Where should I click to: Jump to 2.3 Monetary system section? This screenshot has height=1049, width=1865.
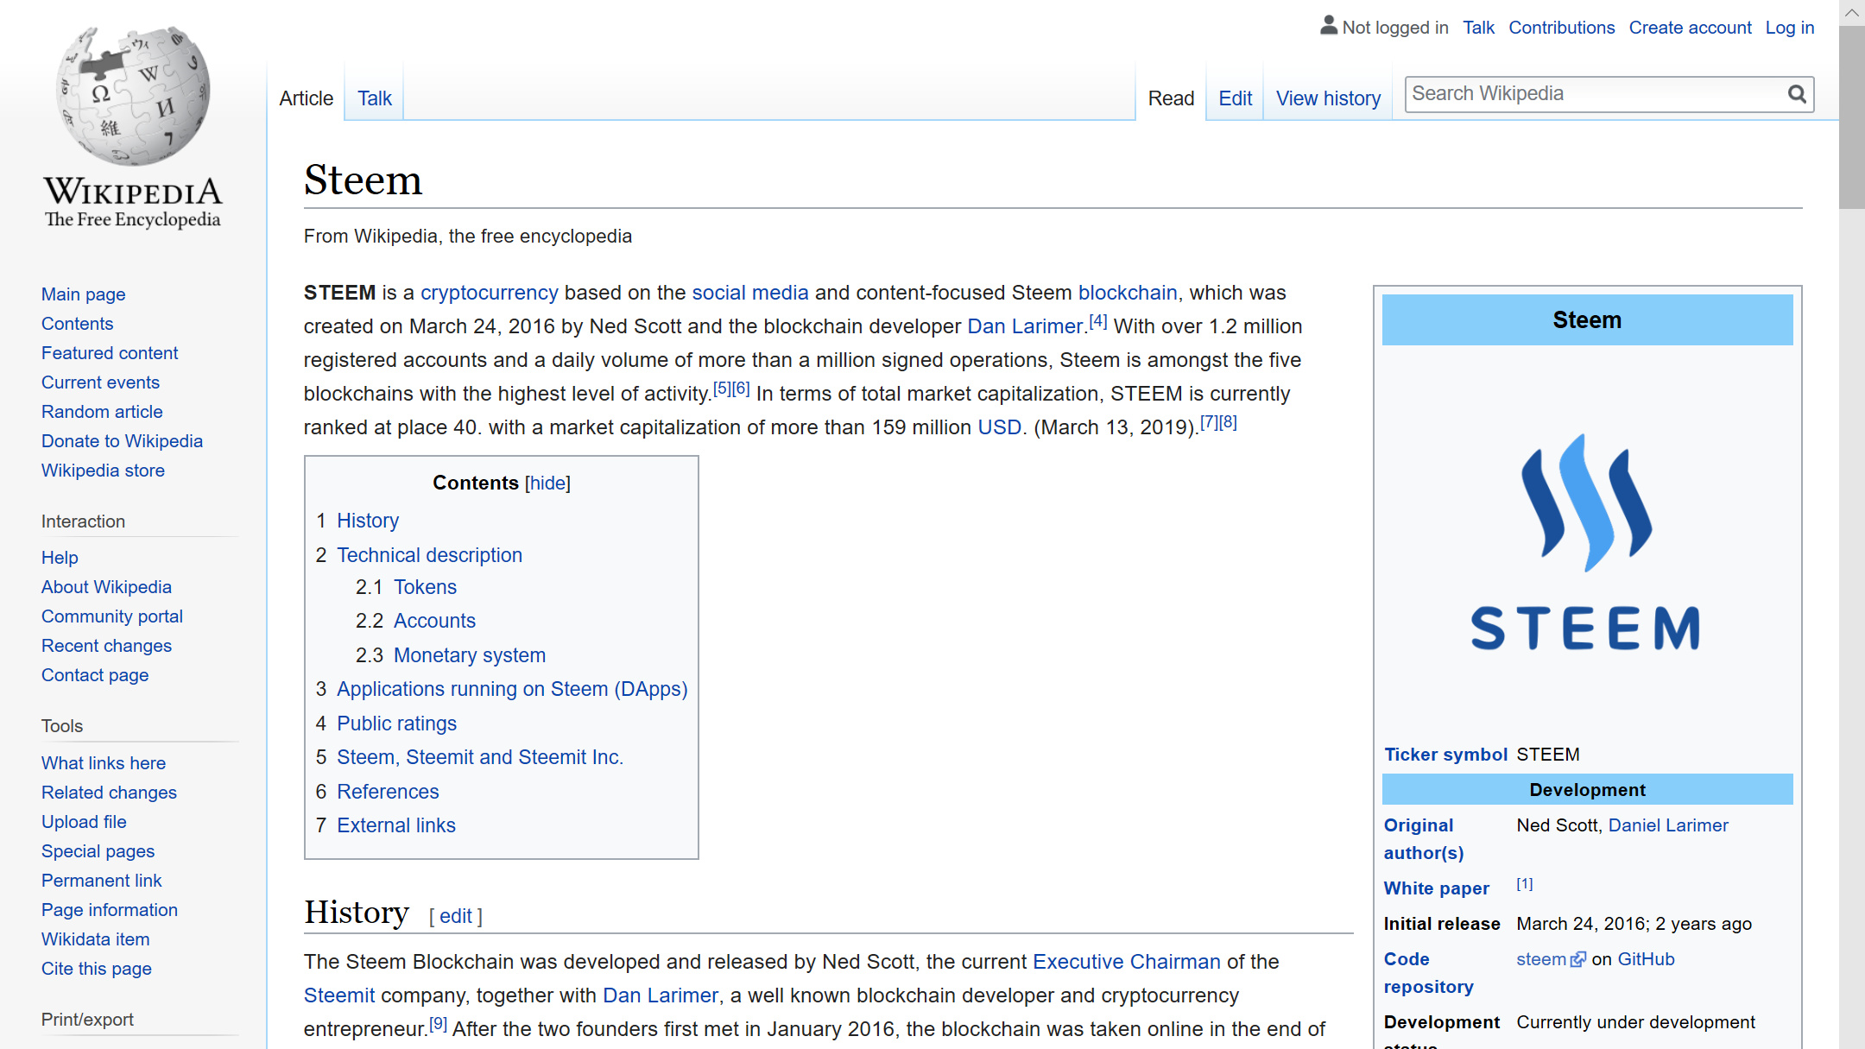click(x=470, y=655)
